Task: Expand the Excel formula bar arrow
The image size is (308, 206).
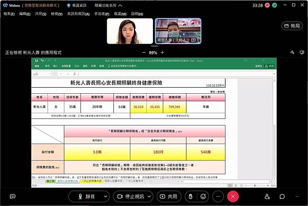Action: tap(274, 74)
